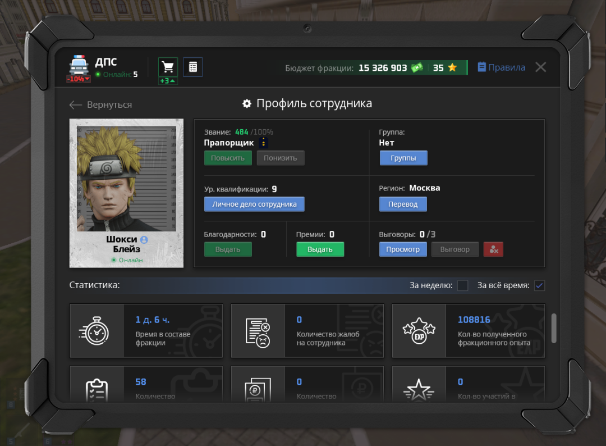The width and height of the screenshot is (606, 446).
Task: Click the gear icon beside Профиль сотрудника
Action: [246, 104]
